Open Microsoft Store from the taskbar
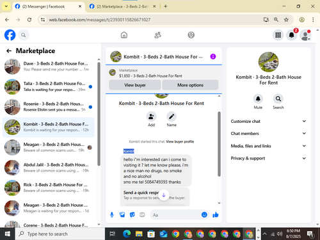Screen dimensions: 320x240 click(151, 234)
